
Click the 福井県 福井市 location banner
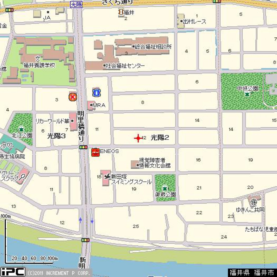click(x=252, y=272)
